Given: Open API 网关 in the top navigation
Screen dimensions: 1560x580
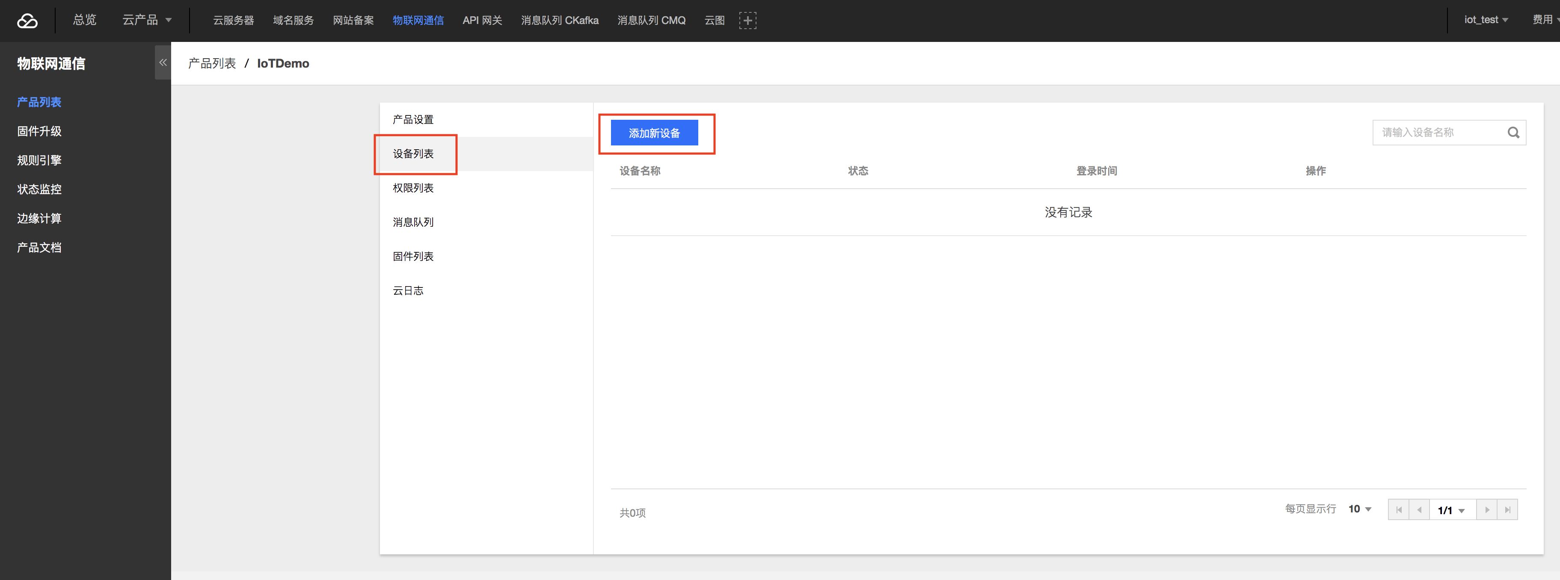Looking at the screenshot, I should tap(482, 21).
